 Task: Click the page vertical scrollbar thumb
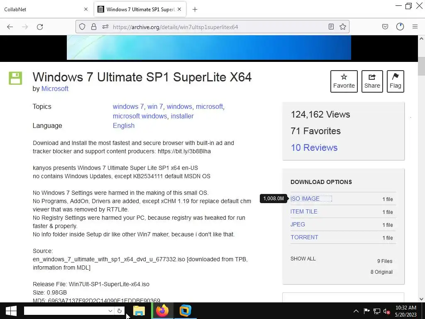click(x=421, y=66)
